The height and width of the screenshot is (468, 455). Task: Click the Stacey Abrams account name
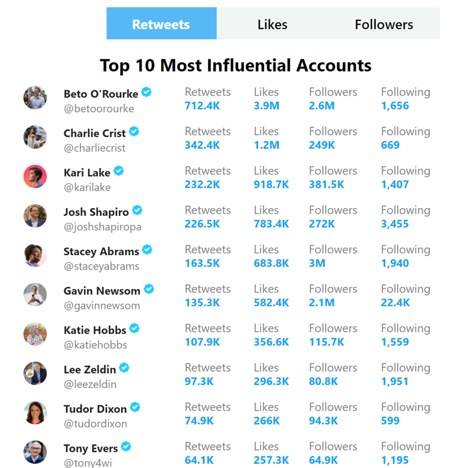tap(101, 252)
